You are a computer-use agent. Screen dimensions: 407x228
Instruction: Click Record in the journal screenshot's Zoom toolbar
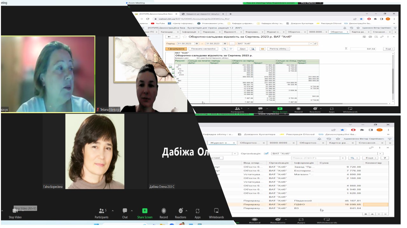pos(254,221)
